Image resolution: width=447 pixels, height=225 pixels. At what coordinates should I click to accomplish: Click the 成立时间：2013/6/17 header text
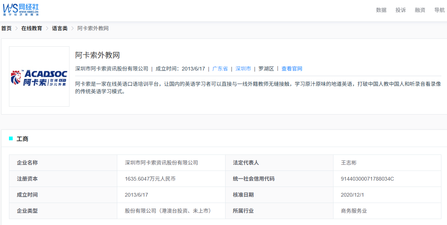point(180,69)
